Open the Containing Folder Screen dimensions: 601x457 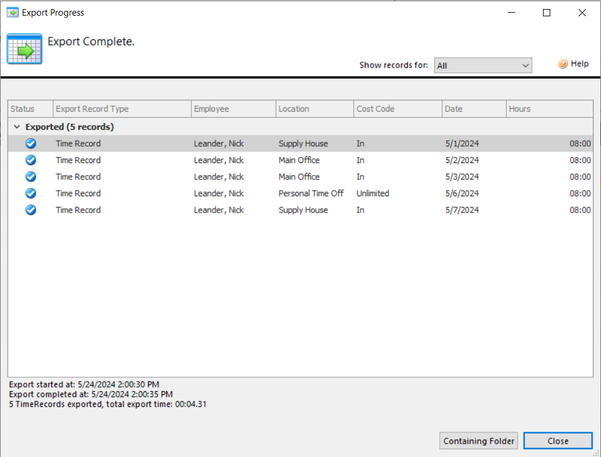[x=478, y=441]
